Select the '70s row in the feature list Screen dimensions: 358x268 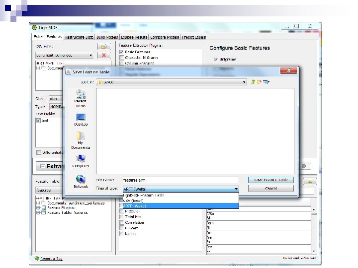click(x=259, y=214)
